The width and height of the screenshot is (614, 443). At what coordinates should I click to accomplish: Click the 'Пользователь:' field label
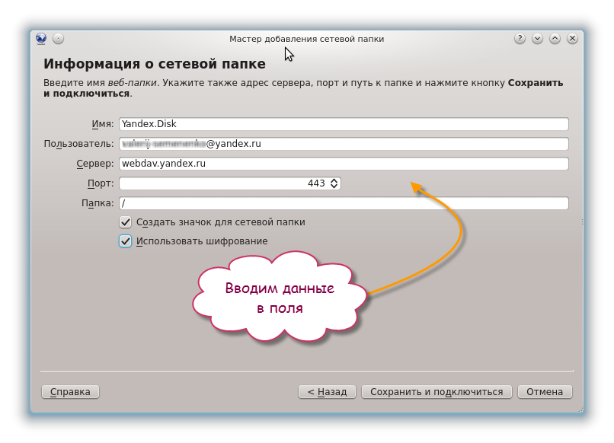click(x=78, y=144)
